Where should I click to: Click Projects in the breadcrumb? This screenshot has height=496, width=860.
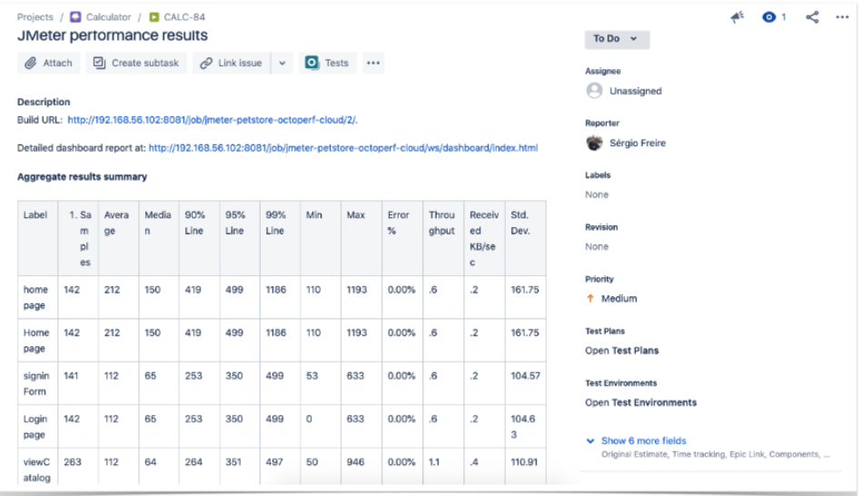pyautogui.click(x=35, y=17)
